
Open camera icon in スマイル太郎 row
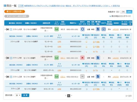coord(104,29)
